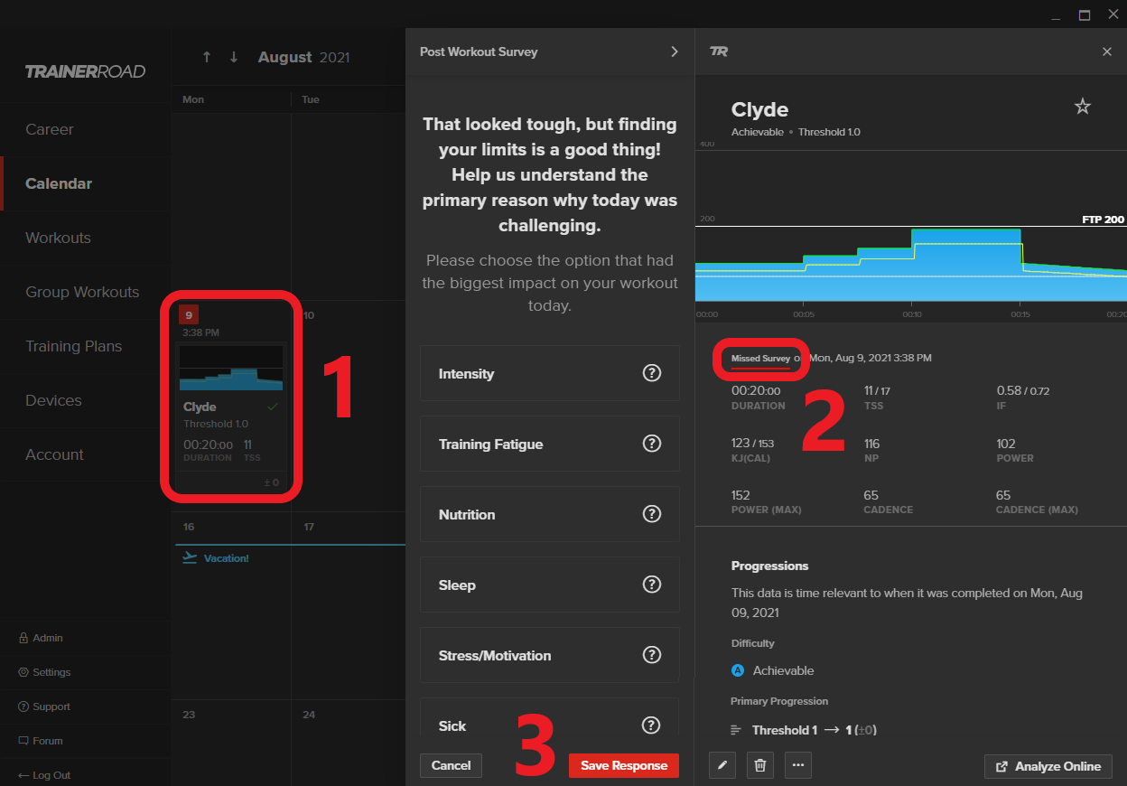Click the Missed Survey link
The height and width of the screenshot is (786, 1127).
pos(760,359)
